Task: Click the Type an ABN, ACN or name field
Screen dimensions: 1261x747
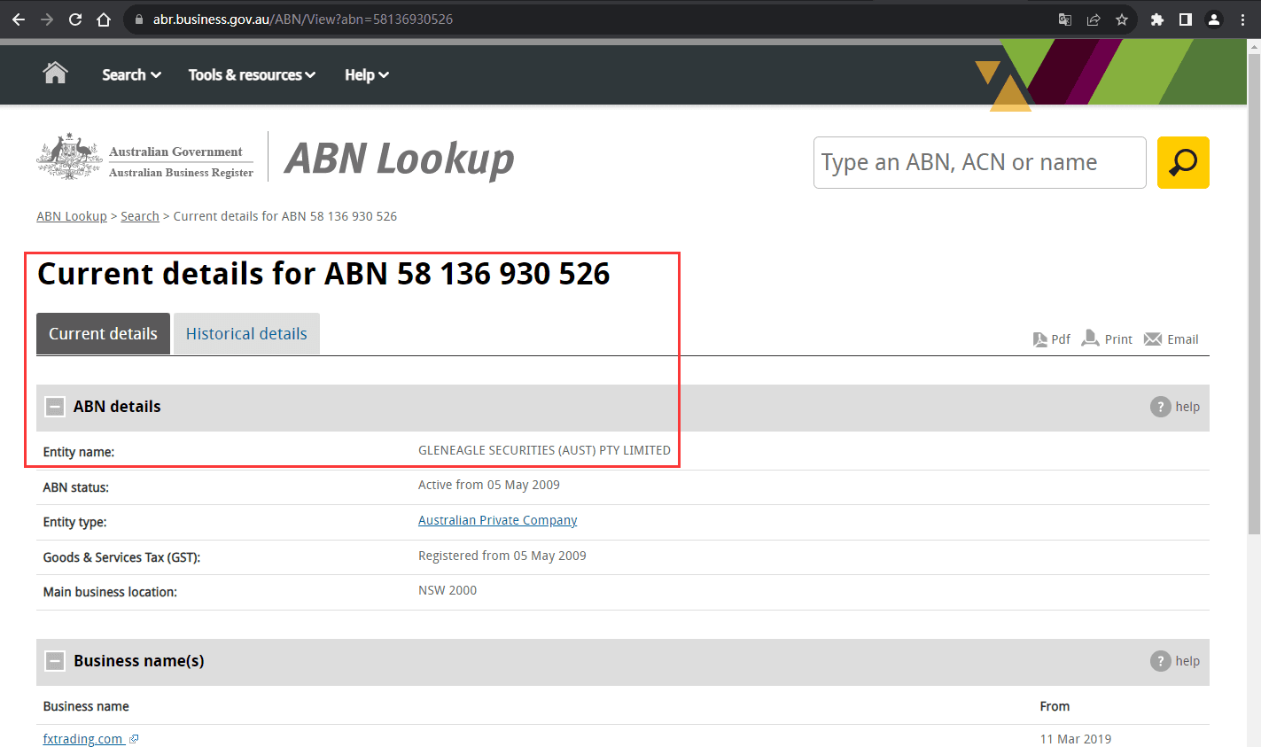Action: pyautogui.click(x=980, y=162)
